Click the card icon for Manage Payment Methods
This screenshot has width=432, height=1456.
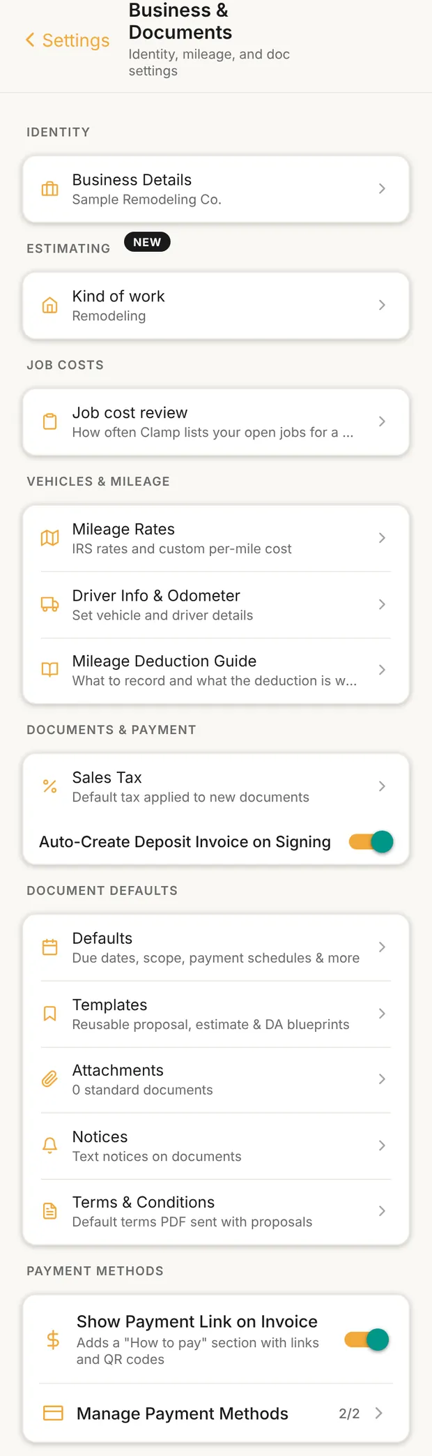pyautogui.click(x=53, y=1413)
